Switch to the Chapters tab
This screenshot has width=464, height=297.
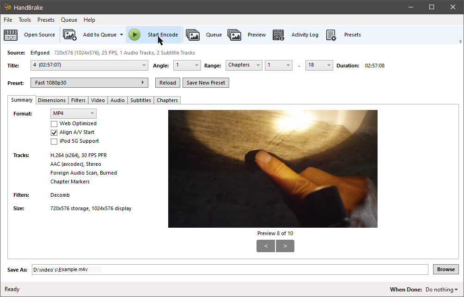coord(167,100)
